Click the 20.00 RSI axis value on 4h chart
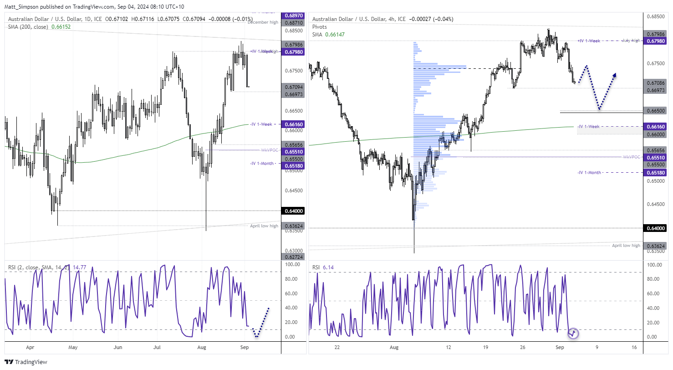Screen dimensions: 673x370 pyautogui.click(x=653, y=322)
